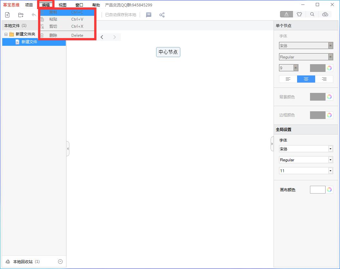The height and width of the screenshot is (269, 340).
Task: Click the new file icon in toolbar
Action: [7, 15]
